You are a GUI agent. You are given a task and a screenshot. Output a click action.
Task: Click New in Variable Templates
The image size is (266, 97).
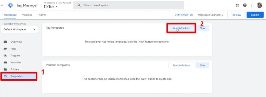(202, 65)
